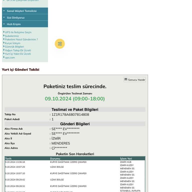Click the yellow filter sliders icon

tap(60, 44)
